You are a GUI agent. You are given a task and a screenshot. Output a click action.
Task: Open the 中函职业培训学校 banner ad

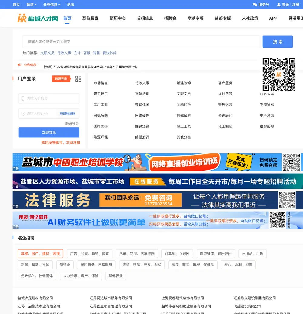(158, 162)
